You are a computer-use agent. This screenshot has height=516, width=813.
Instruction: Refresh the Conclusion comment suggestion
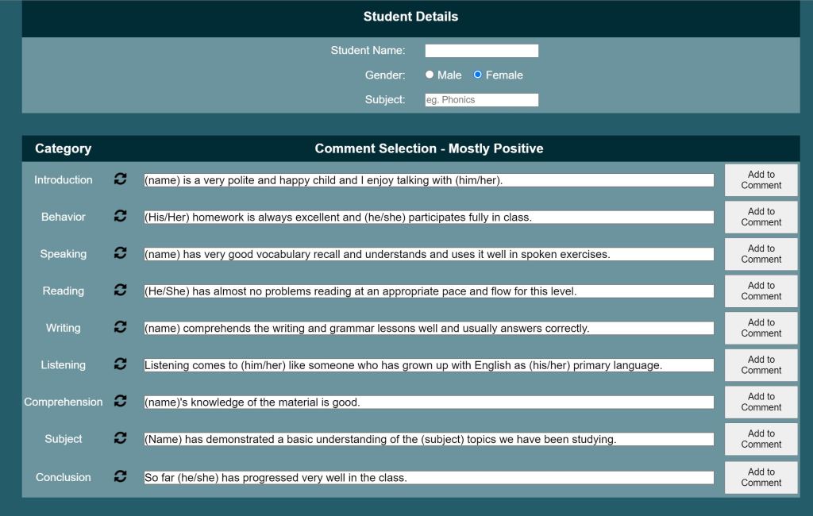tap(120, 476)
